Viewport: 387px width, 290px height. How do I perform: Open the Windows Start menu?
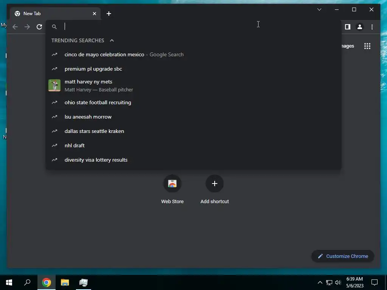pyautogui.click(x=9, y=282)
